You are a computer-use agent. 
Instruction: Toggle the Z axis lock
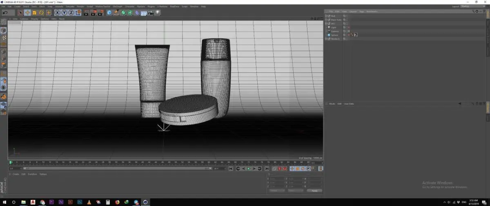(71, 13)
